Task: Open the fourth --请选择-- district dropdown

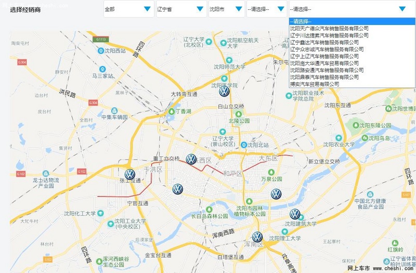Action: tap(267, 9)
